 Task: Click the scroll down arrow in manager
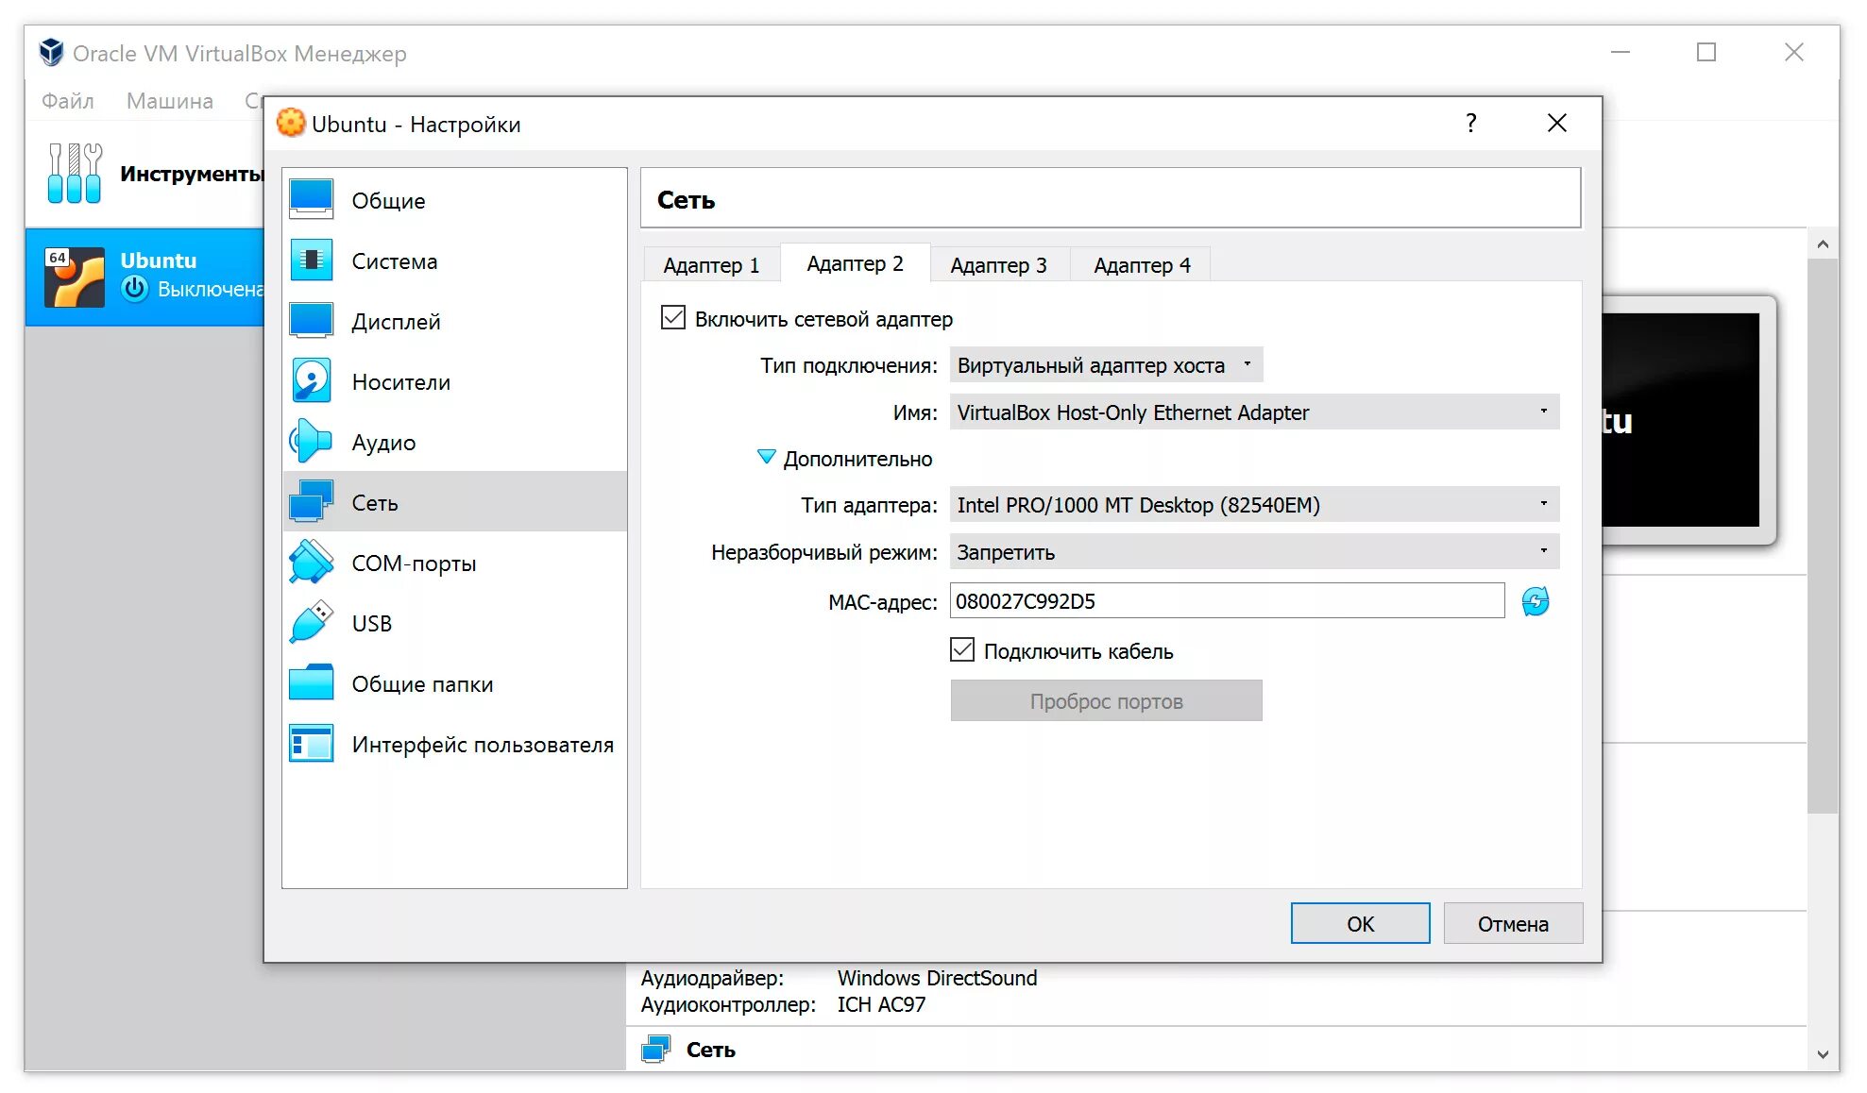click(x=1823, y=1054)
